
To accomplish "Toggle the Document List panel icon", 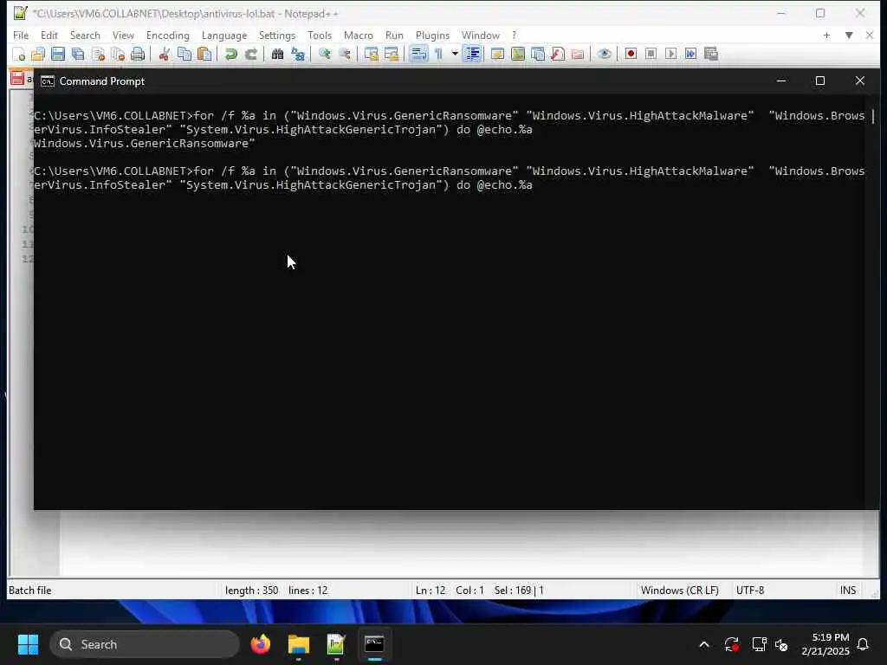I will [x=538, y=55].
